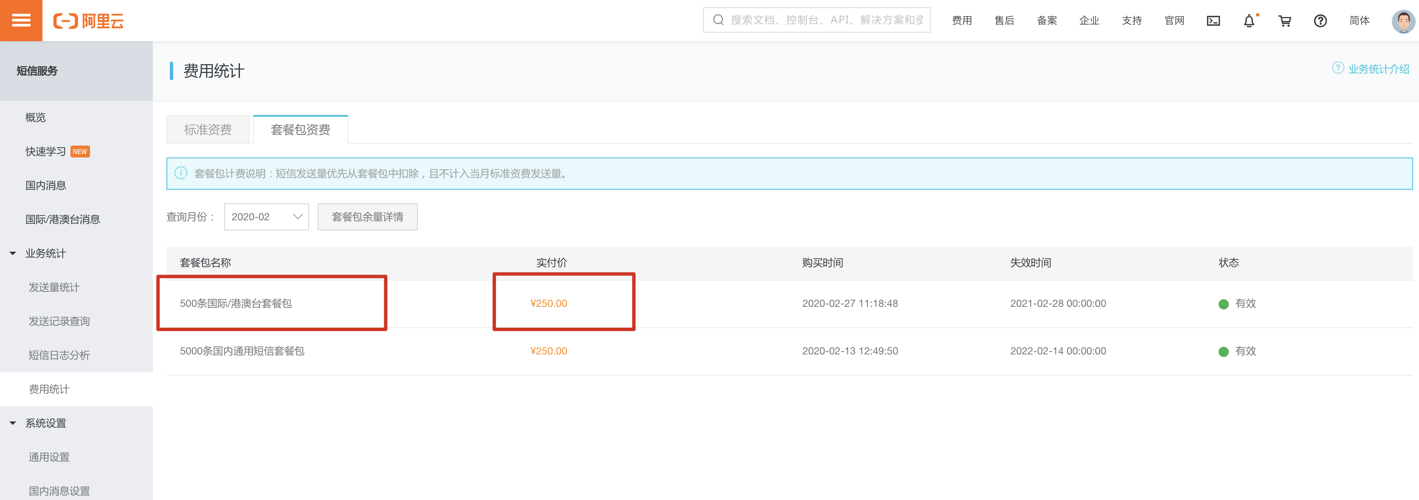Open the notifications bell

point(1249,21)
